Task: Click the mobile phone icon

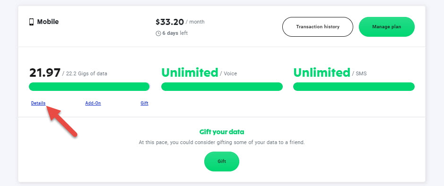Action: coord(31,22)
